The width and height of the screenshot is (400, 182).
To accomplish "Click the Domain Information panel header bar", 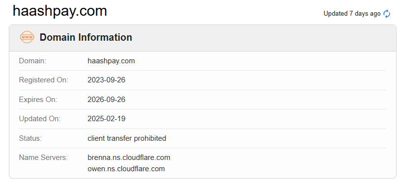I will (x=203, y=38).
